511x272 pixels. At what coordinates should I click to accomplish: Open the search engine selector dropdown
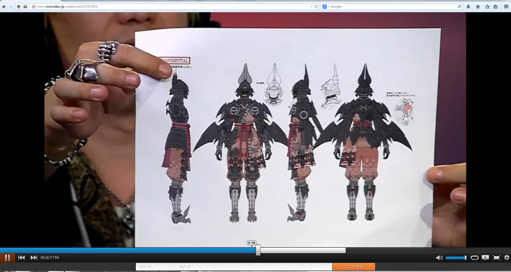tap(326, 7)
